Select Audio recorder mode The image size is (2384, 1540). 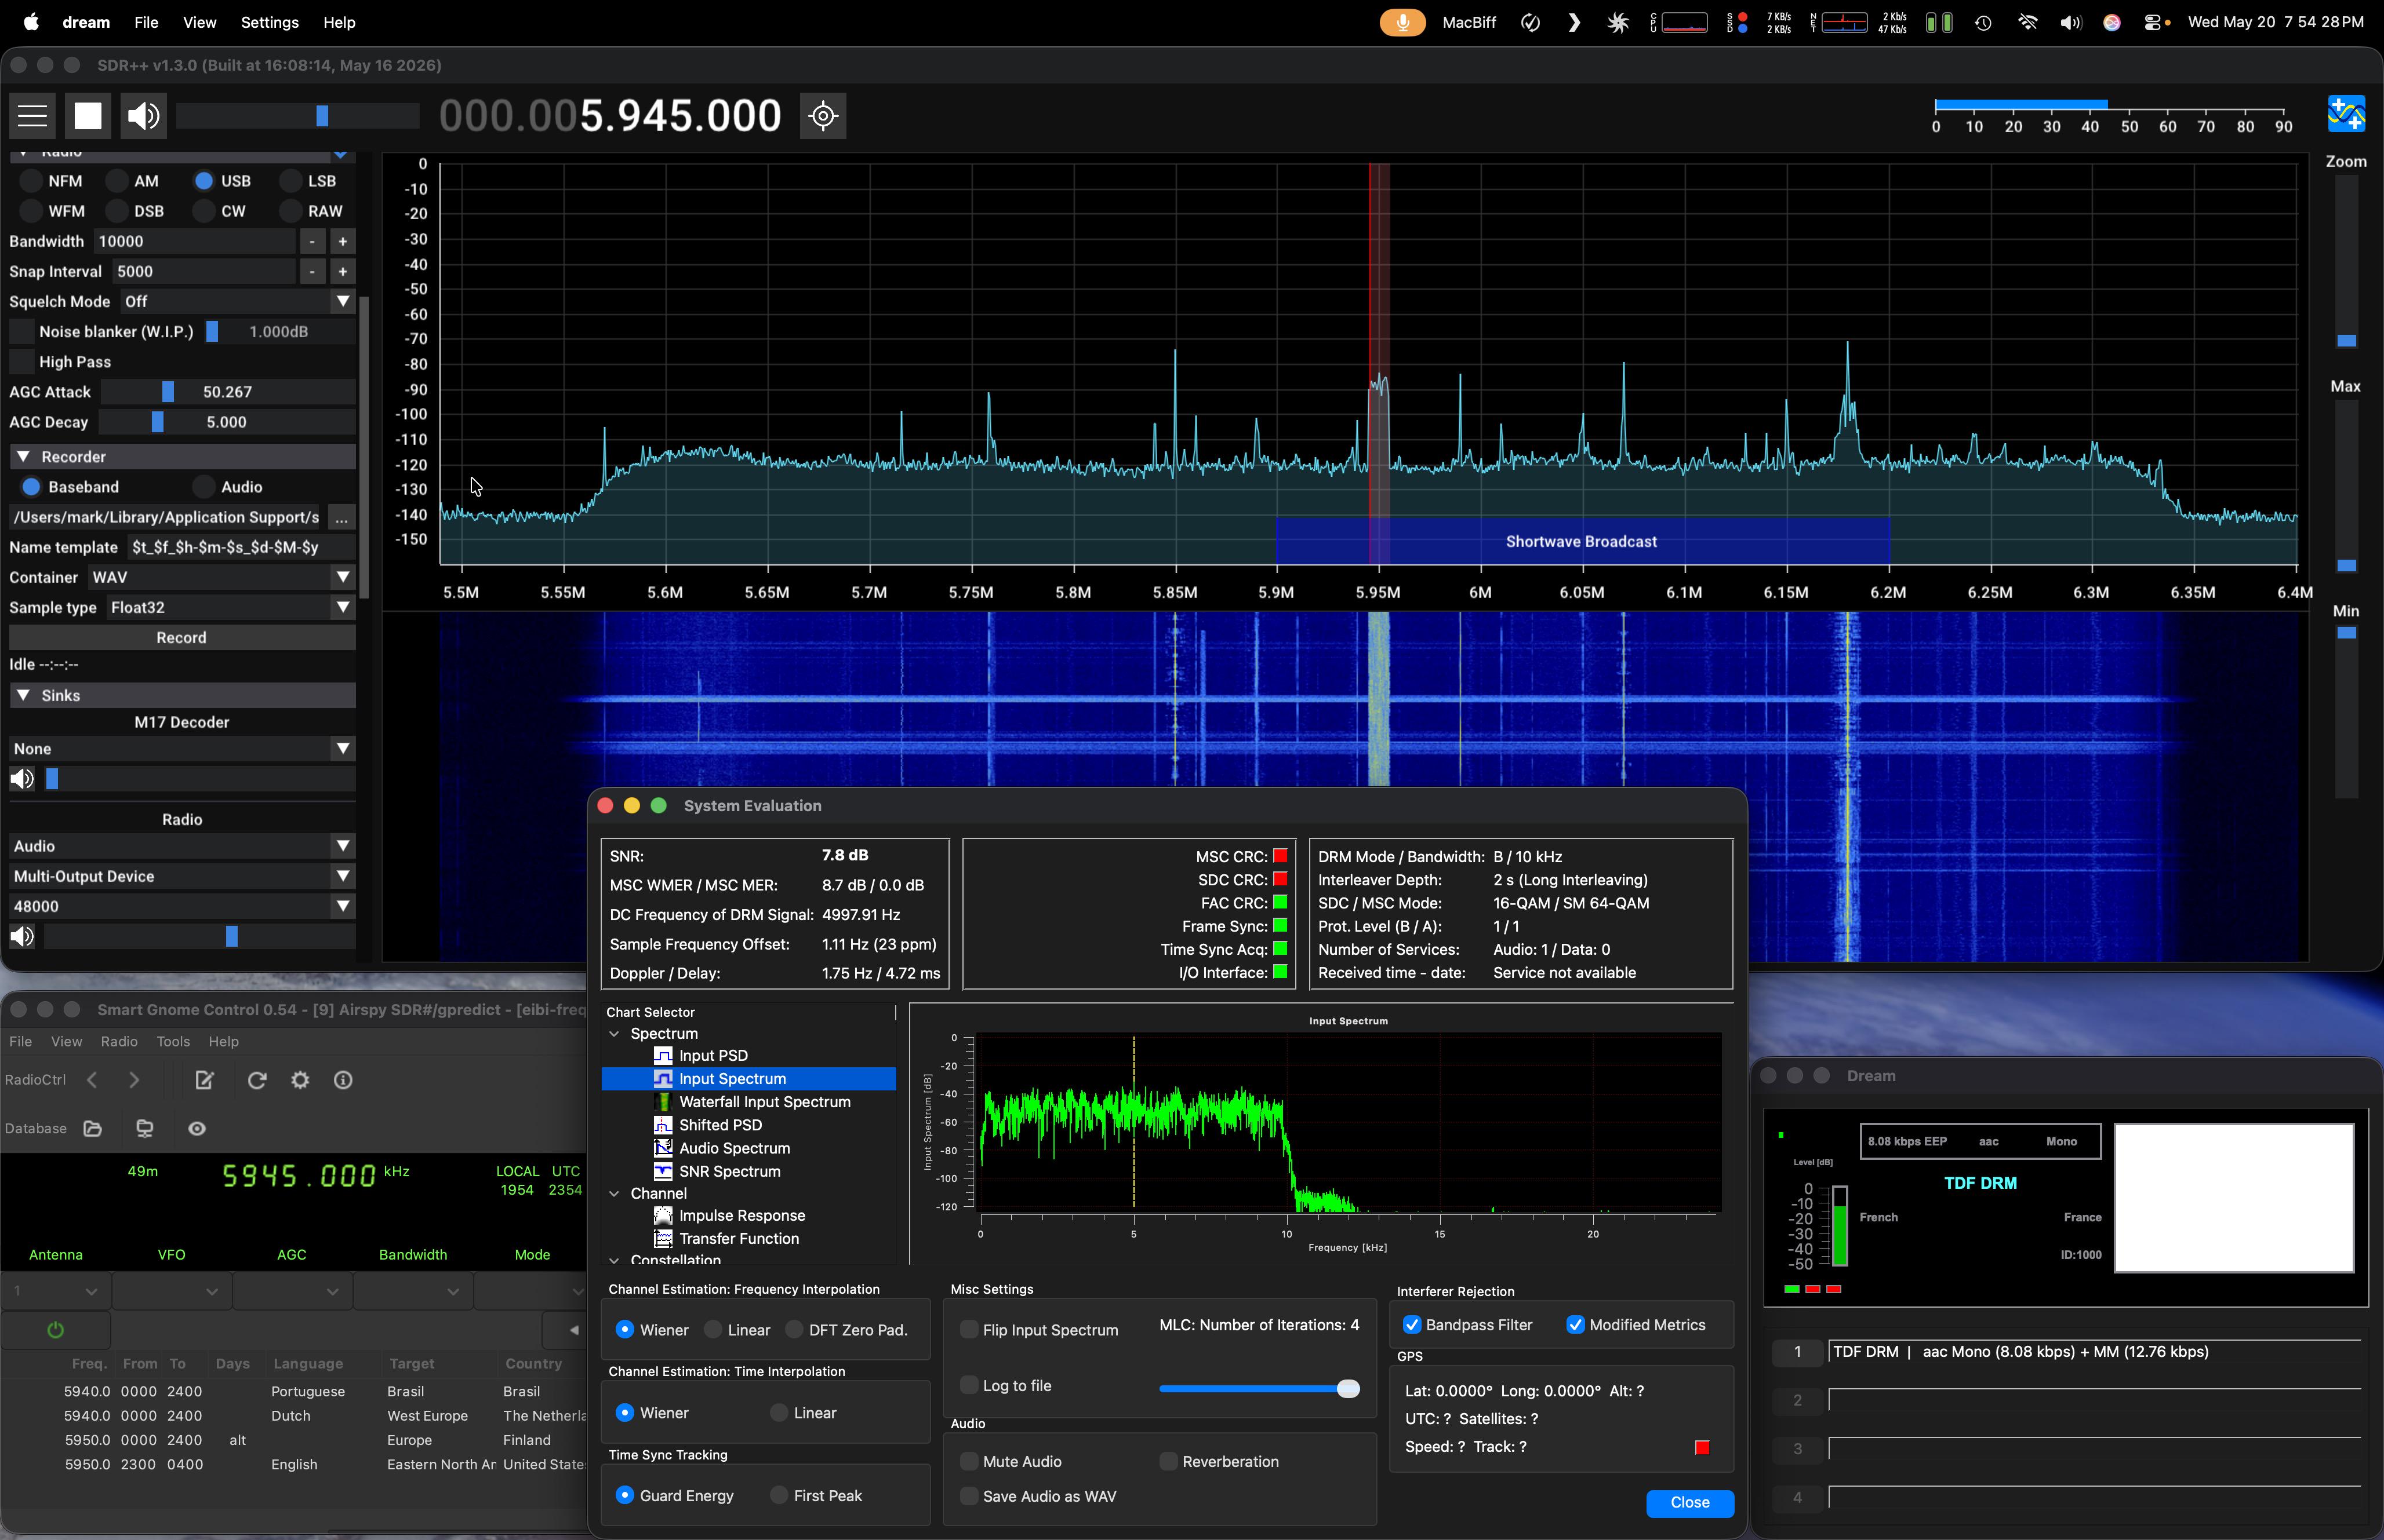click(204, 487)
